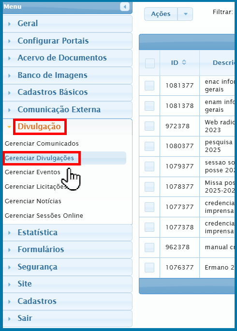Open Gerenciar Divulgações menu item

39,158
